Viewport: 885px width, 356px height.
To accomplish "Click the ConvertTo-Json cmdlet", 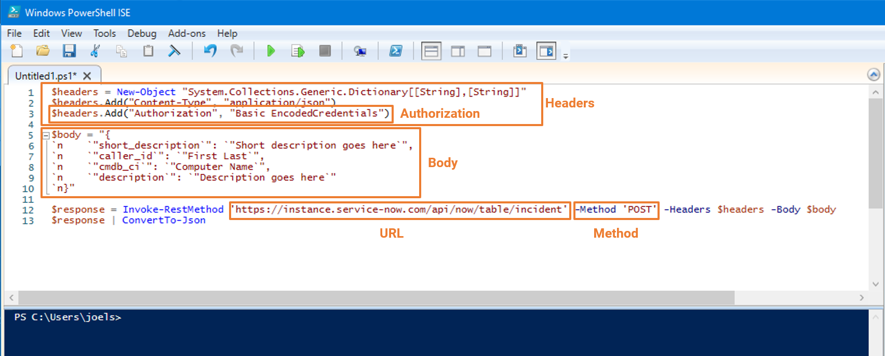I will (164, 220).
